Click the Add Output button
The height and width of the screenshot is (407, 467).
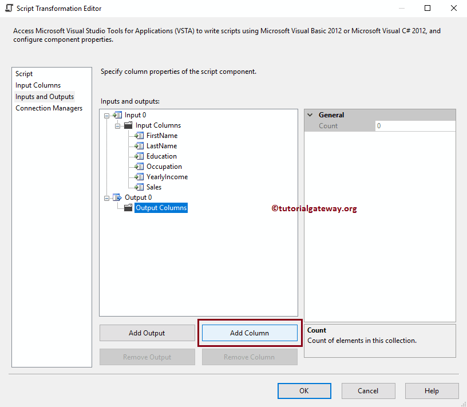tap(147, 333)
